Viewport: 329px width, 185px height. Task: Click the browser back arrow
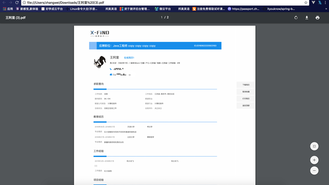point(4,2)
